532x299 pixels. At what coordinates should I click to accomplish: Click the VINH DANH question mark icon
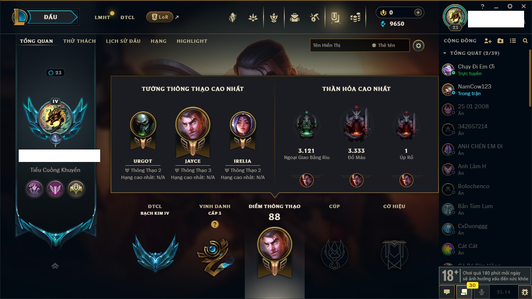pos(214,224)
